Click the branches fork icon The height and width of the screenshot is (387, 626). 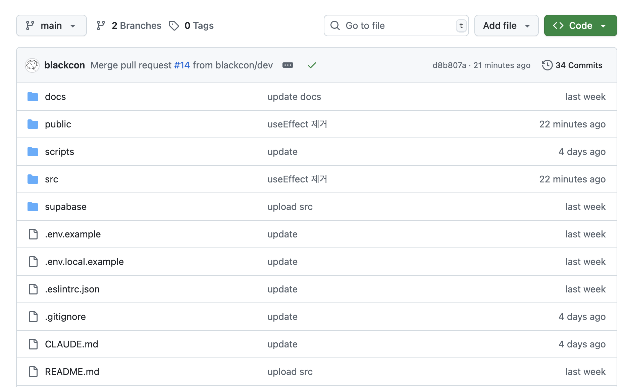coord(101,25)
